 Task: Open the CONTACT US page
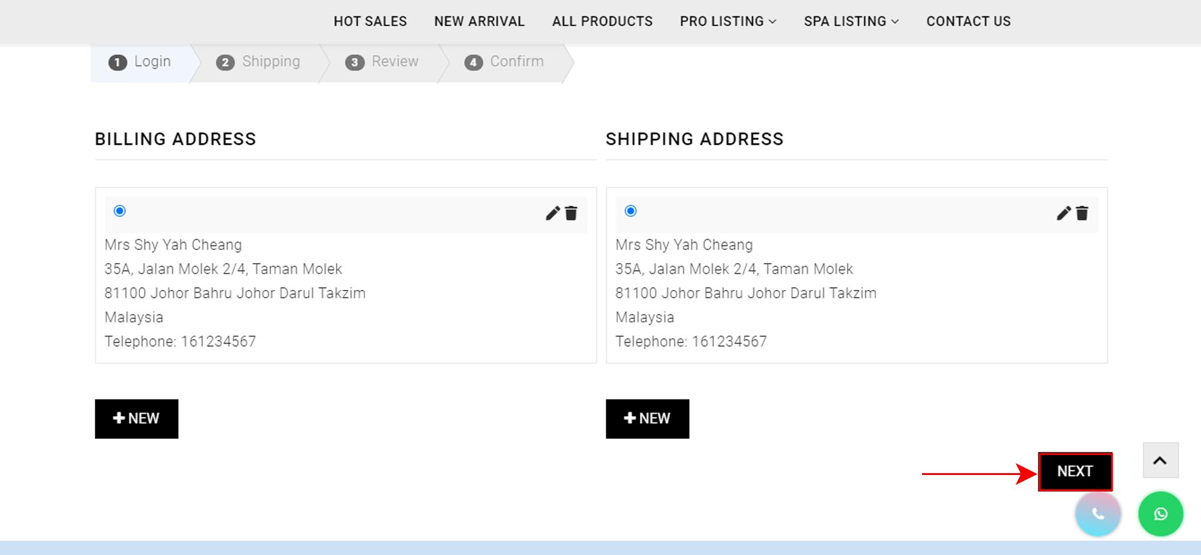click(968, 21)
